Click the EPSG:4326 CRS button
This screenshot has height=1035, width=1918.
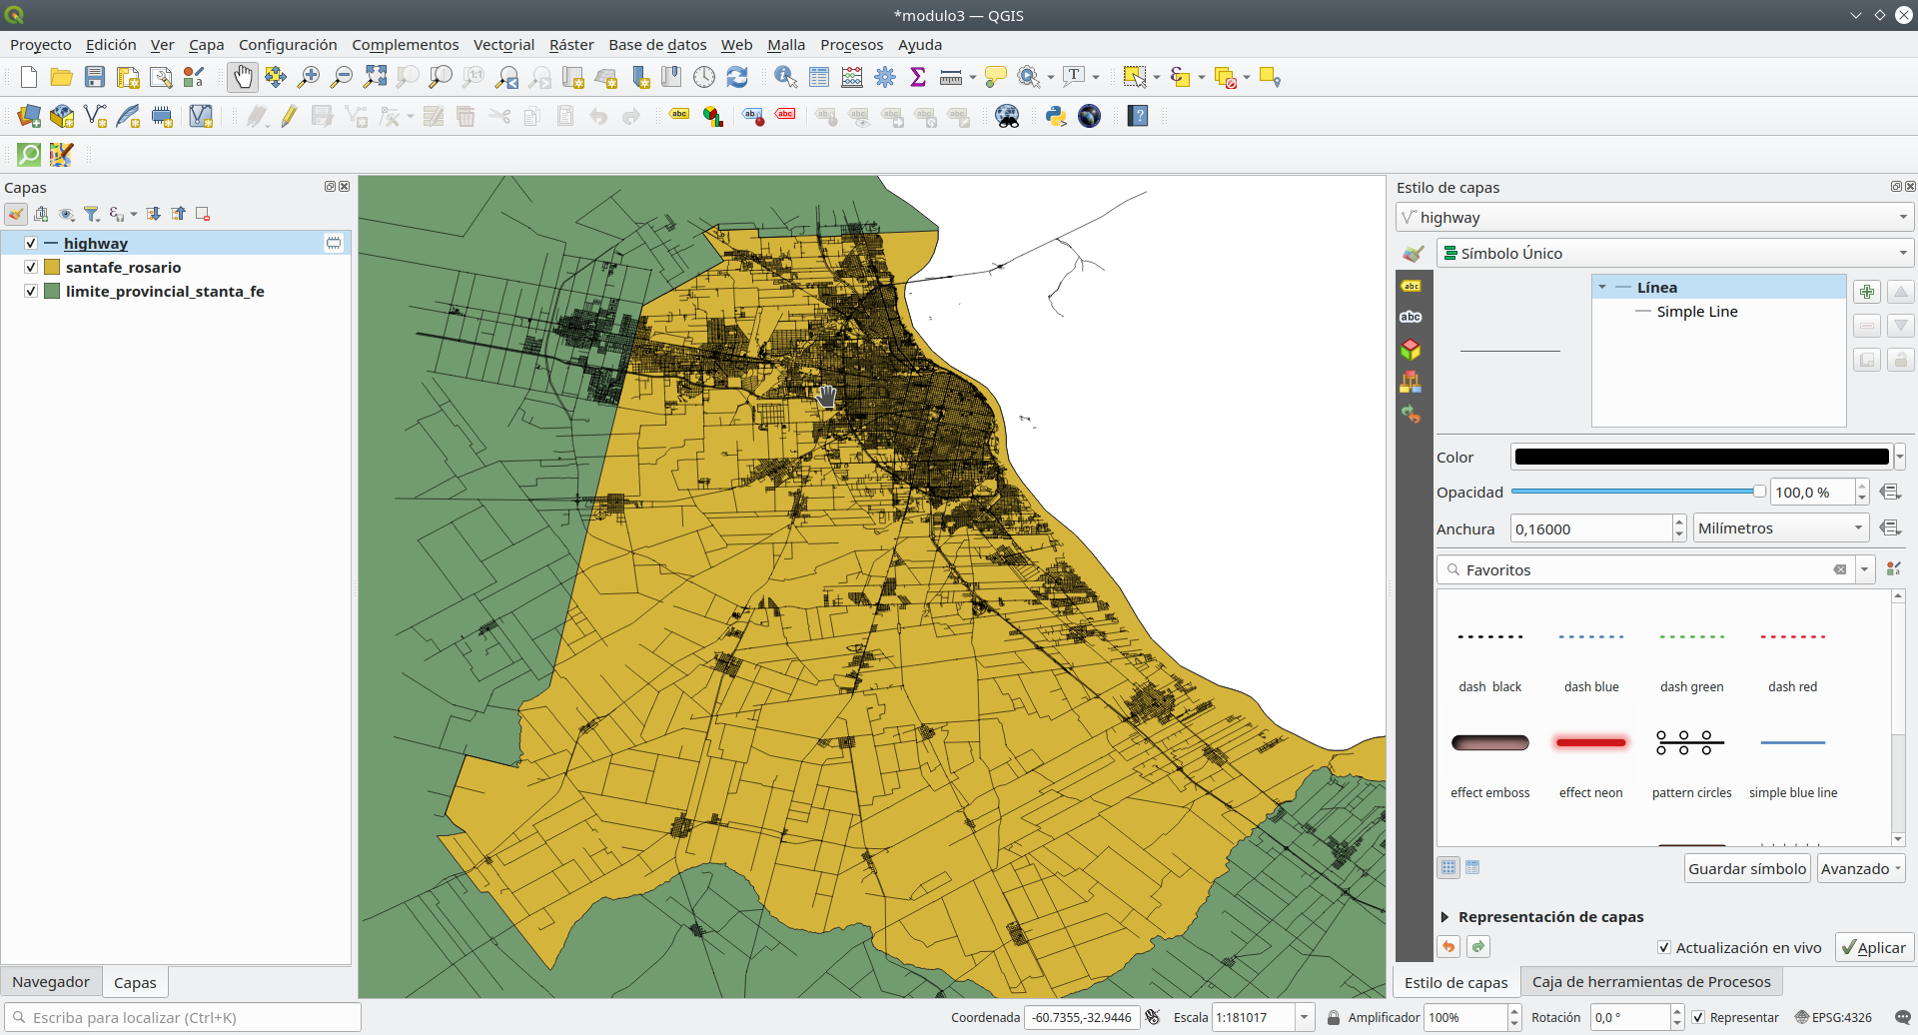pos(1833,1017)
